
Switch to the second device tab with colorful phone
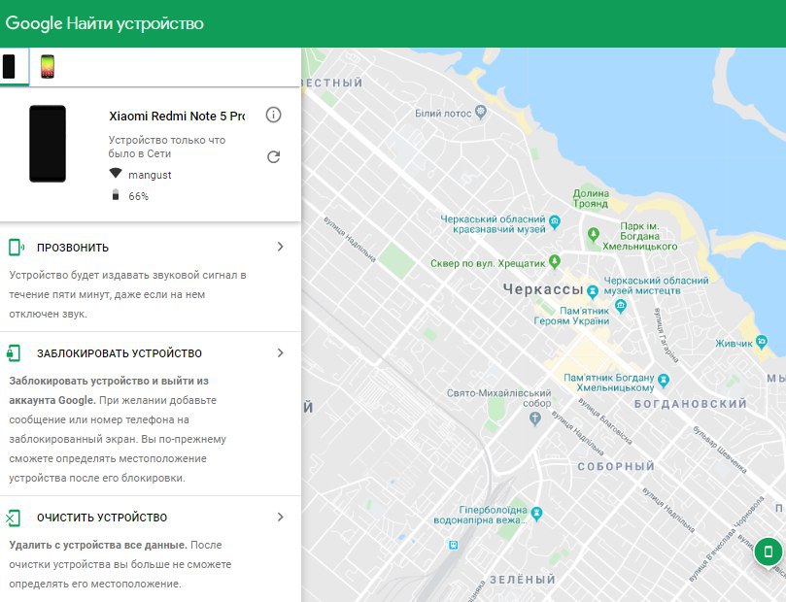47,67
